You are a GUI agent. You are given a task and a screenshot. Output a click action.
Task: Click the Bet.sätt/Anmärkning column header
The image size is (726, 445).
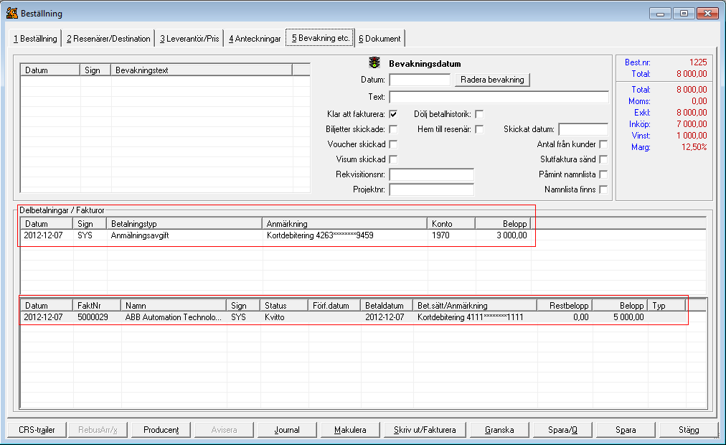coord(474,306)
